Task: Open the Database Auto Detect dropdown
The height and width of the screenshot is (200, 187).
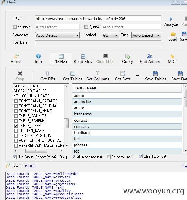Action: coord(57,35)
